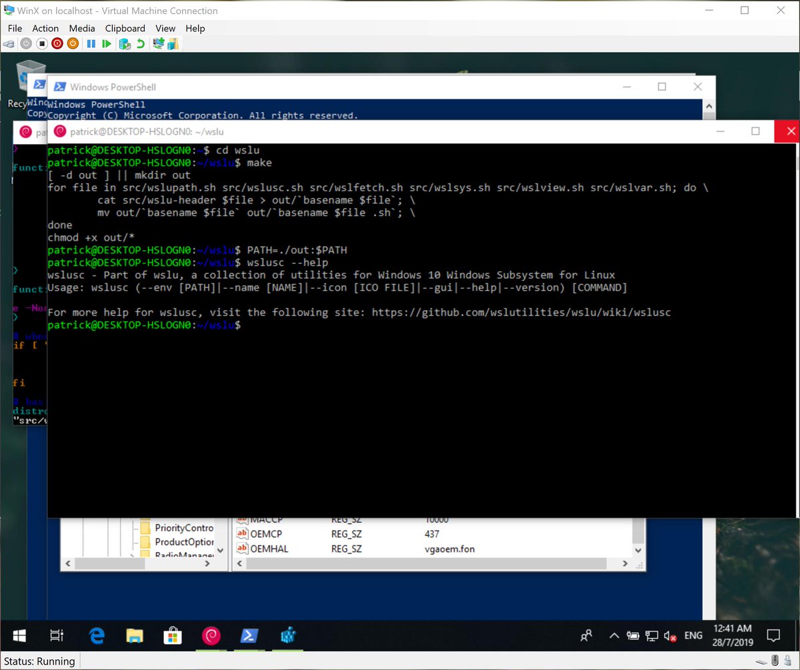The image size is (800, 670).
Task: Open Microsoft Store from the taskbar
Action: click(173, 635)
